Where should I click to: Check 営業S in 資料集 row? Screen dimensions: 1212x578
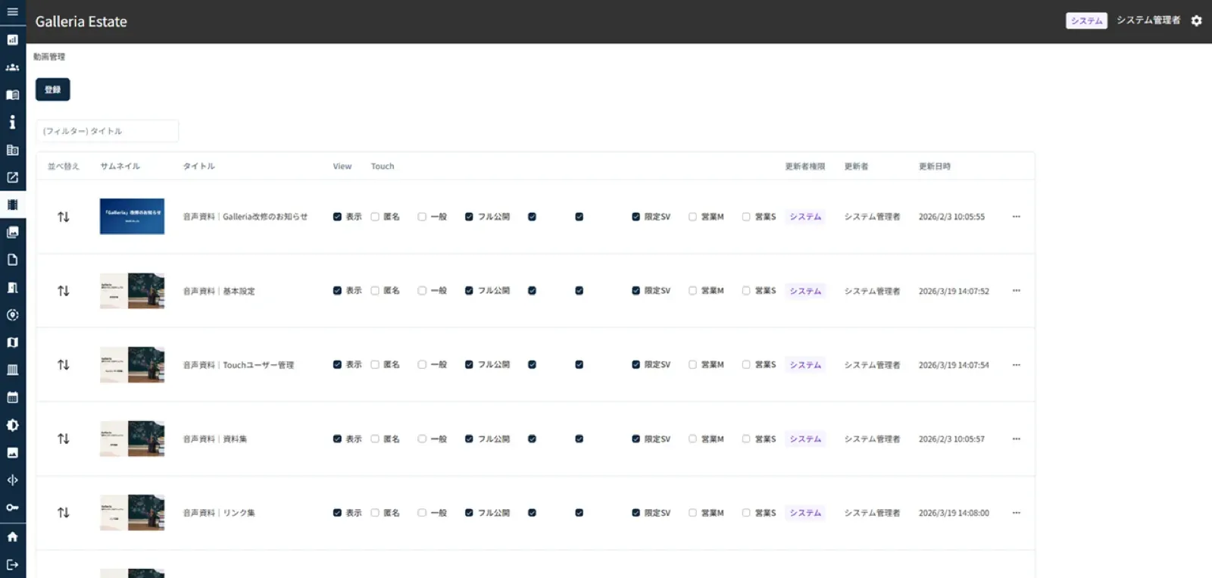(746, 439)
